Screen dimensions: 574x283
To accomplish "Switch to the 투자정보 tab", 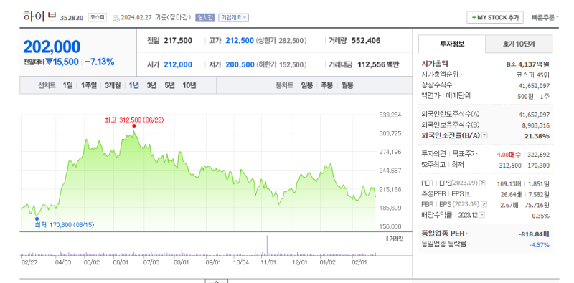I will (x=452, y=44).
